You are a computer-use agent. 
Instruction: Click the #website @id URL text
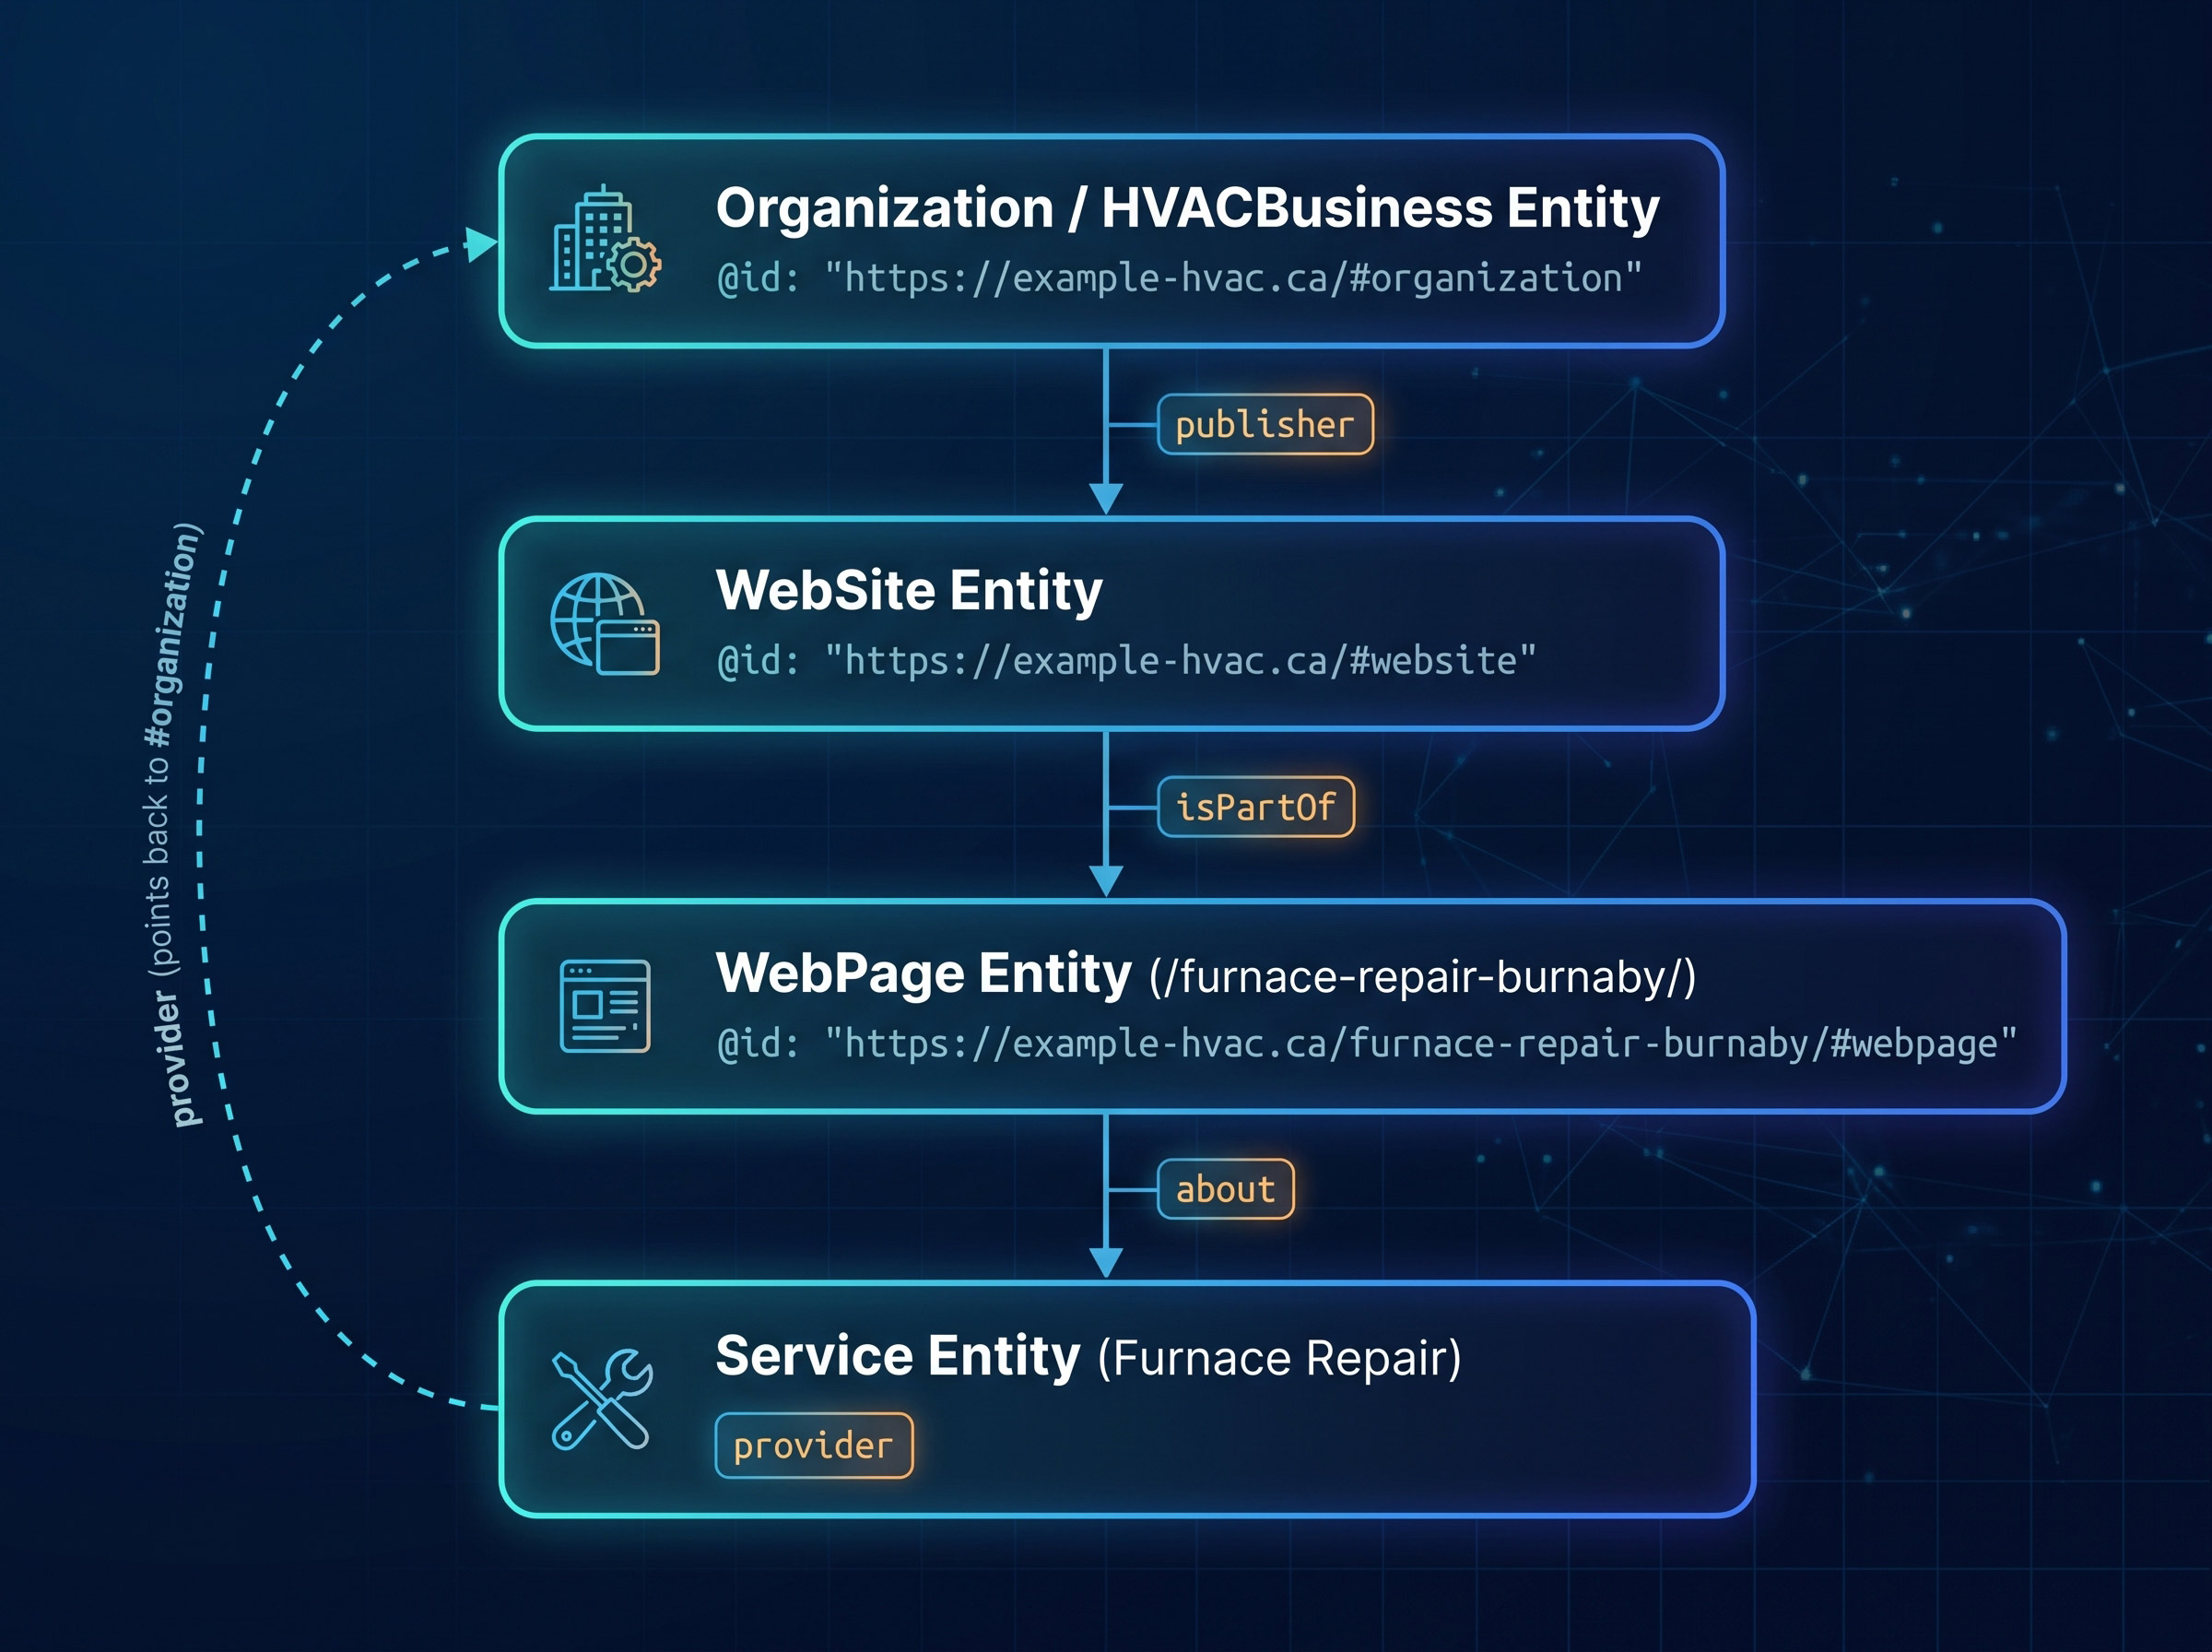pyautogui.click(x=1126, y=661)
